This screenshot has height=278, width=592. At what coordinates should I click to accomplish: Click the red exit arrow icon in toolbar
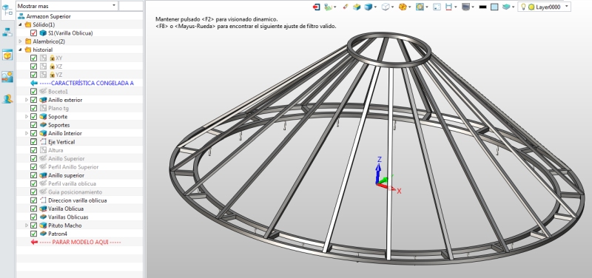pos(317,7)
